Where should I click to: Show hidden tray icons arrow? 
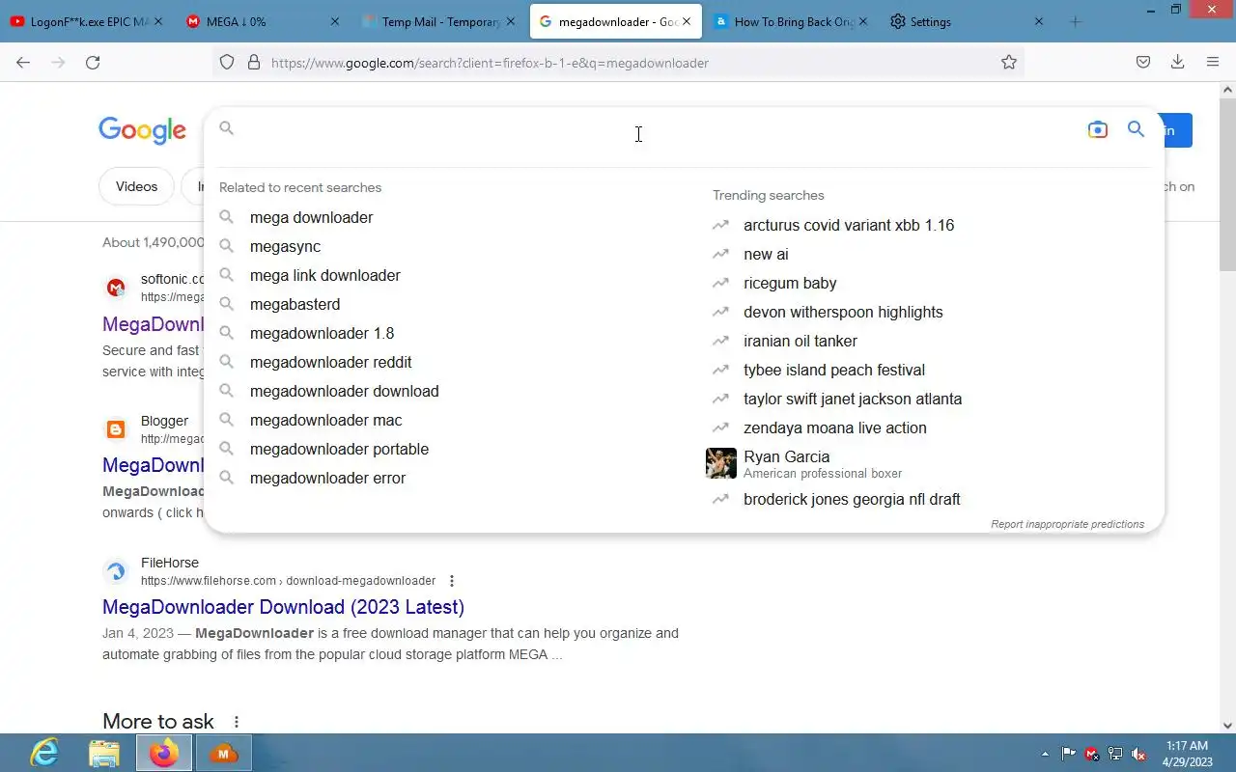coord(1045,754)
